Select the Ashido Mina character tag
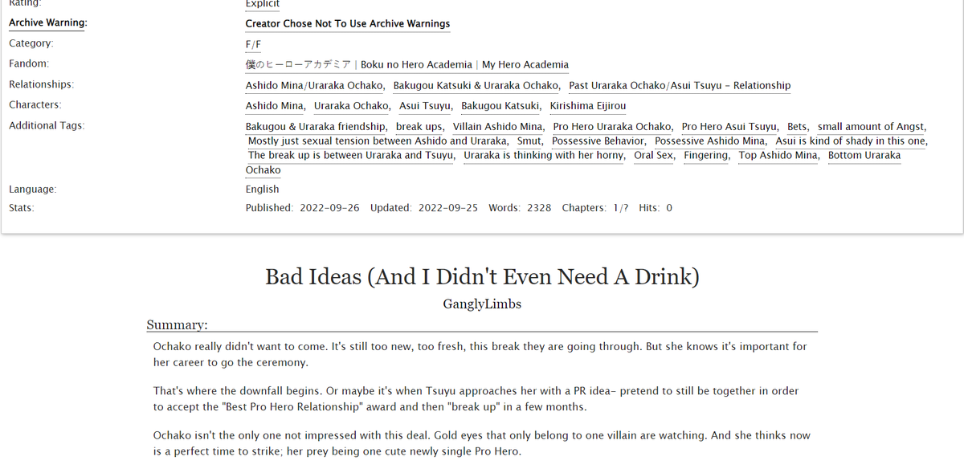Viewport: 964px width, 473px height. click(275, 106)
